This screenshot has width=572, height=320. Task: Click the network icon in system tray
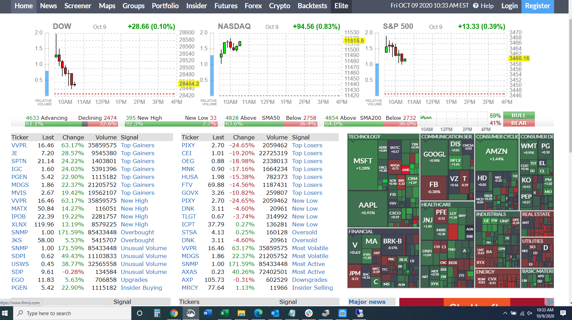[x=522, y=313]
